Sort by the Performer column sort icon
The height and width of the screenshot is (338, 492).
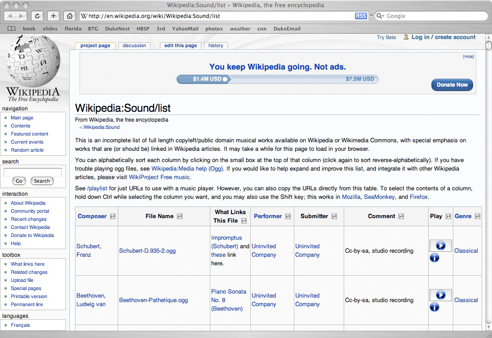tap(288, 216)
